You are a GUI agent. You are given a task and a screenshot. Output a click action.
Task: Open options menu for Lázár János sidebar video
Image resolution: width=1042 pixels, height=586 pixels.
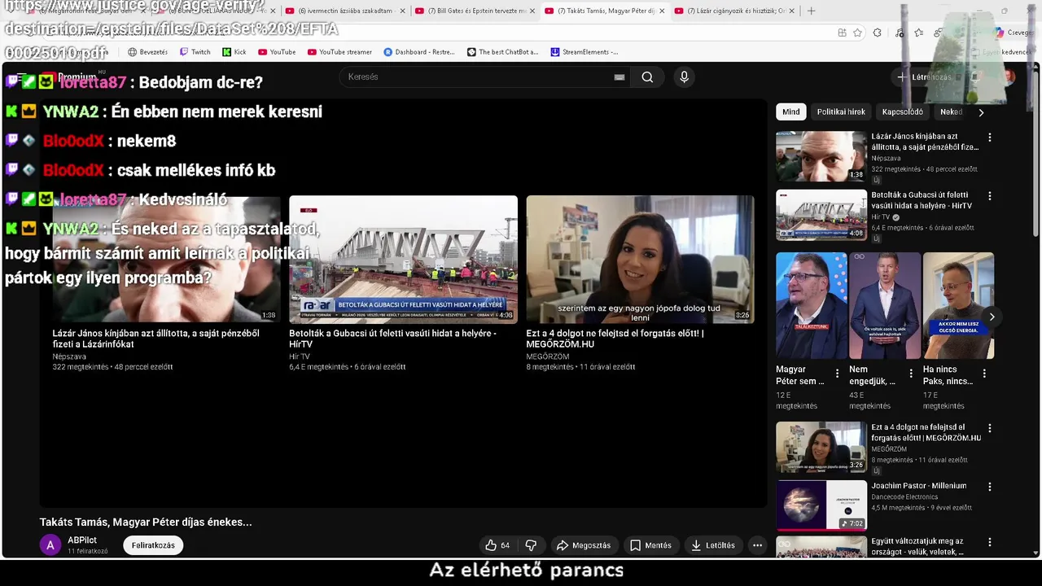coord(990,138)
